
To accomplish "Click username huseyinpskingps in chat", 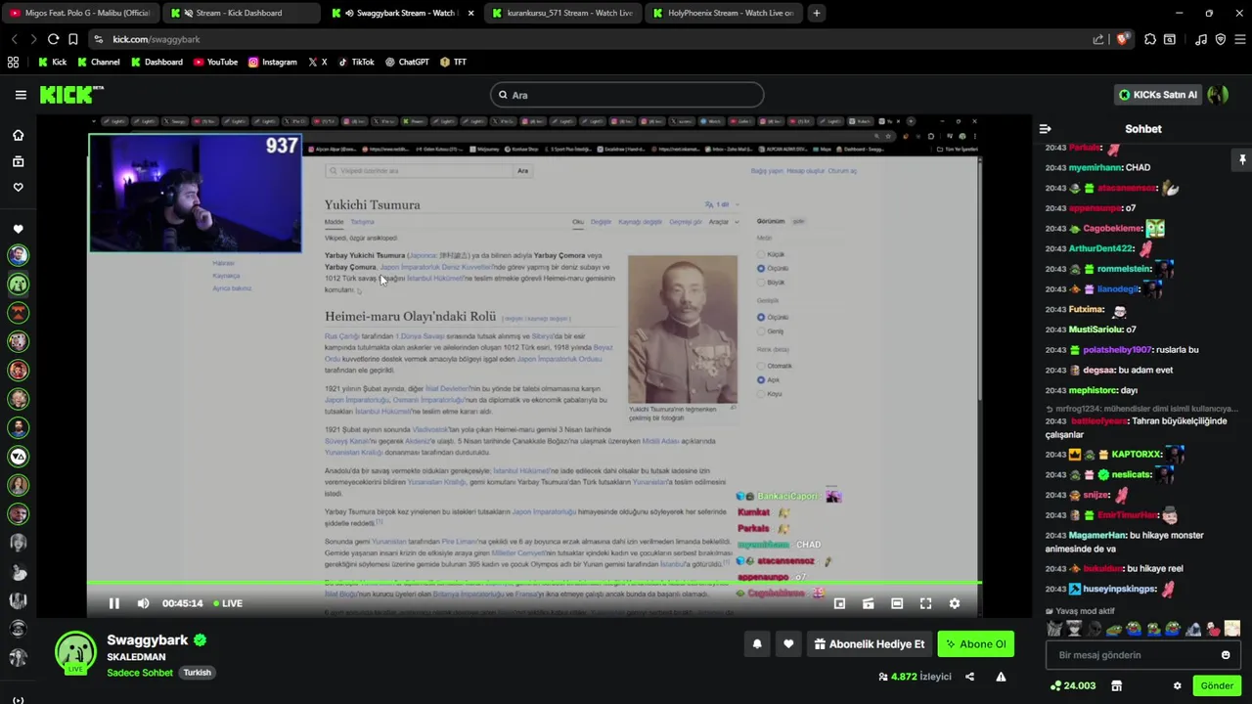I will click(1119, 590).
